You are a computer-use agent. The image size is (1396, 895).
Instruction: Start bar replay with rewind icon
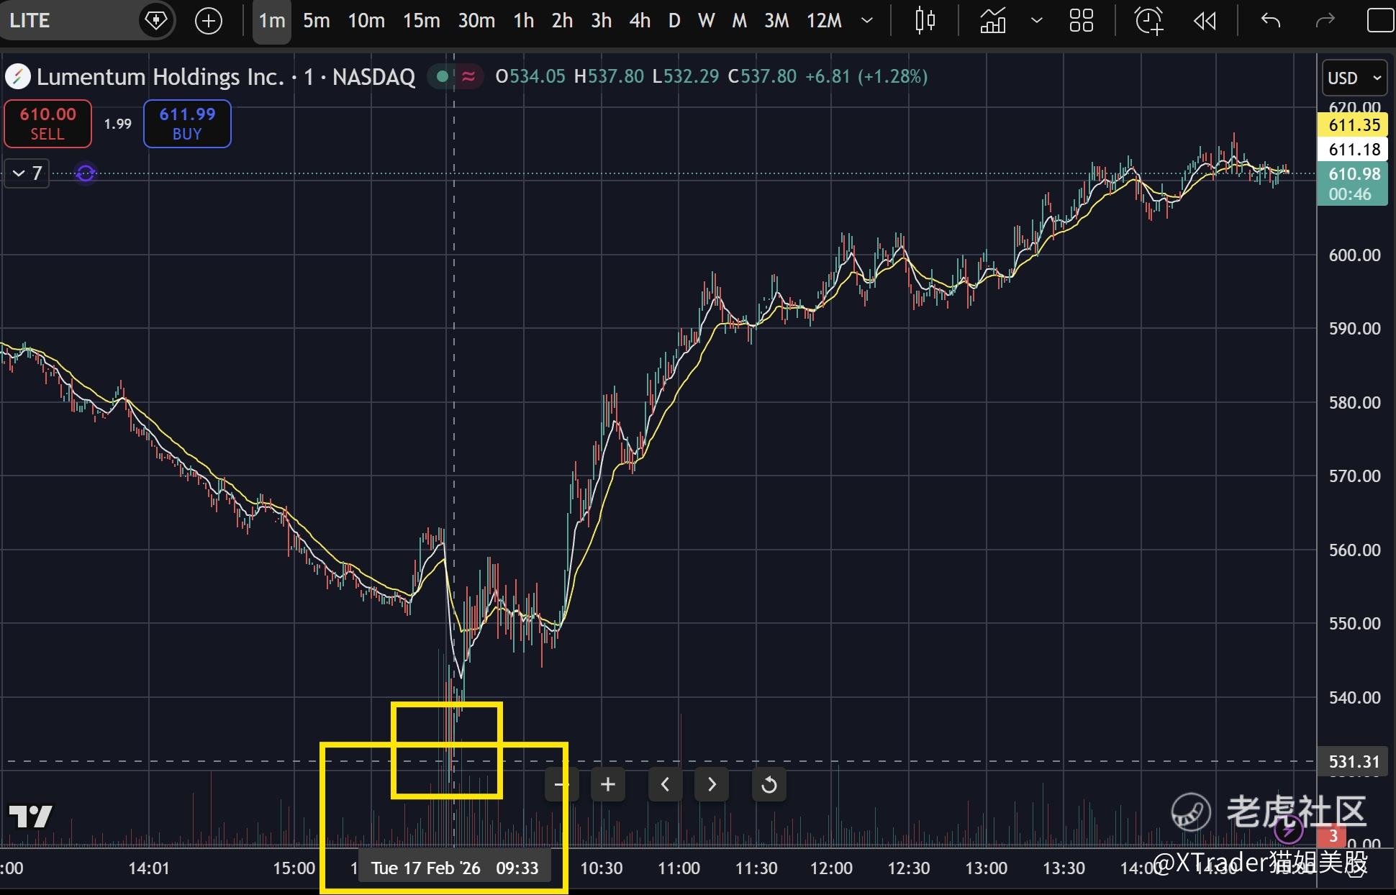click(1205, 21)
